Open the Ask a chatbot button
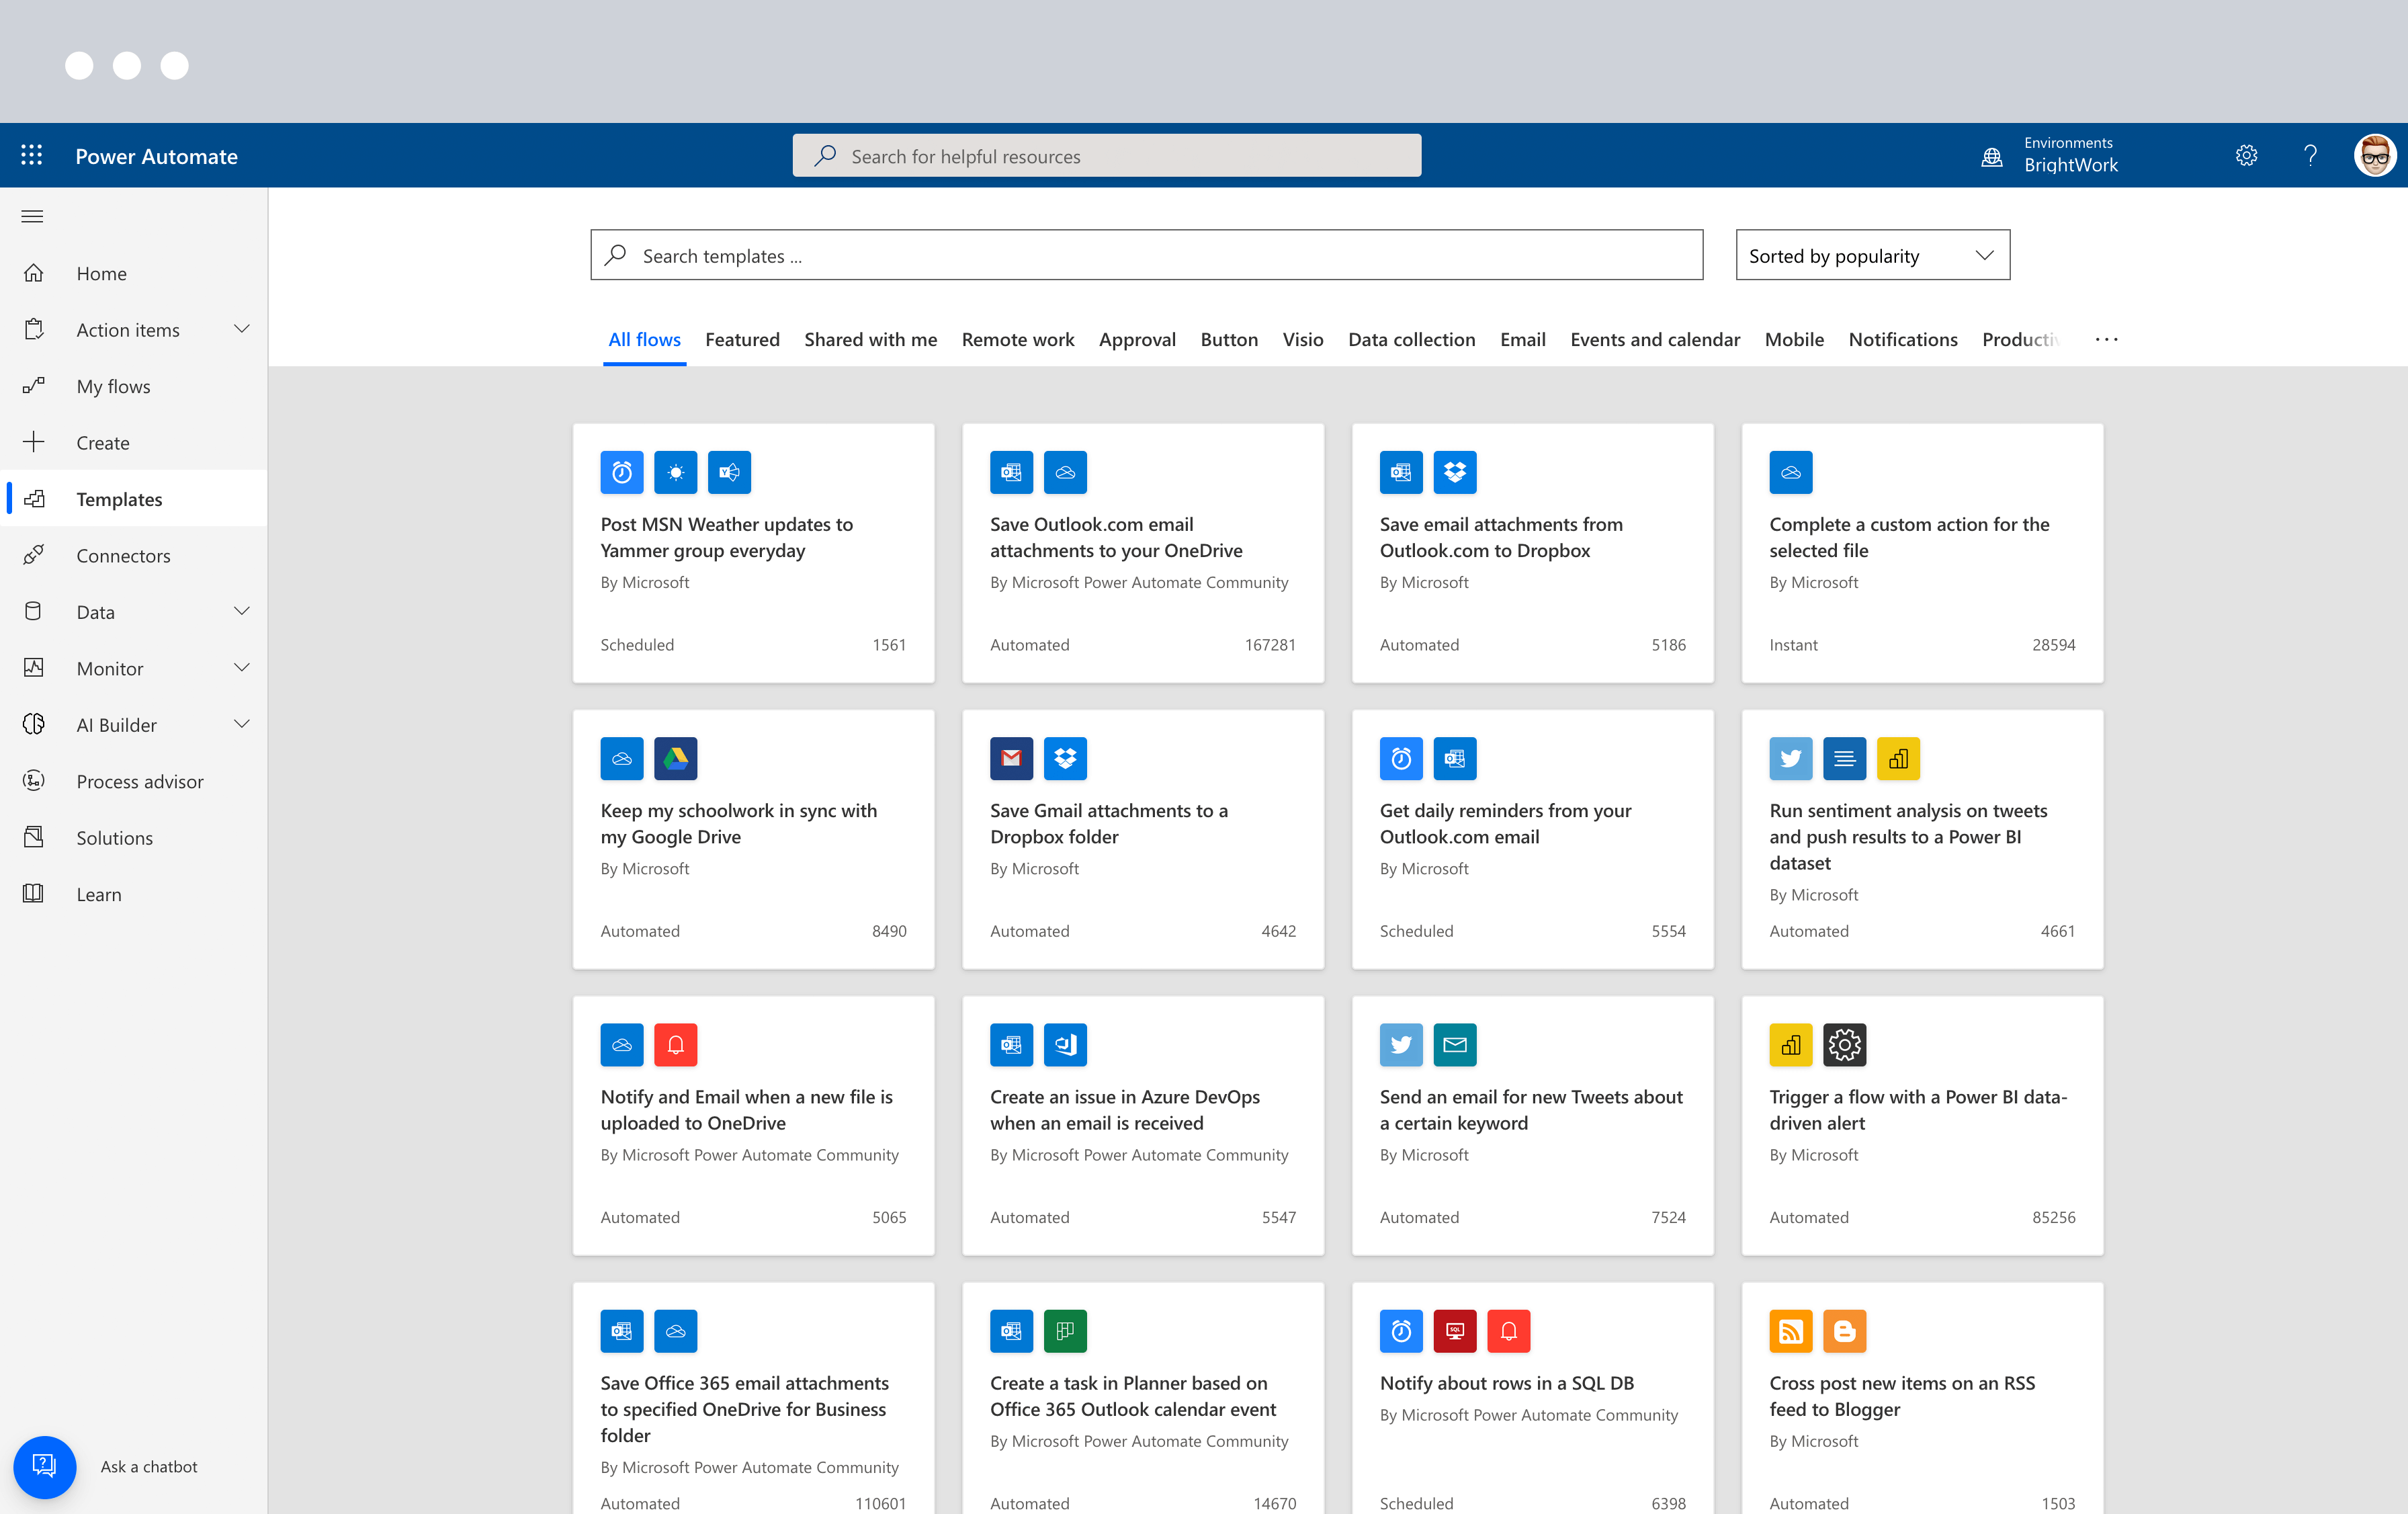2408x1514 pixels. pyautogui.click(x=45, y=1467)
